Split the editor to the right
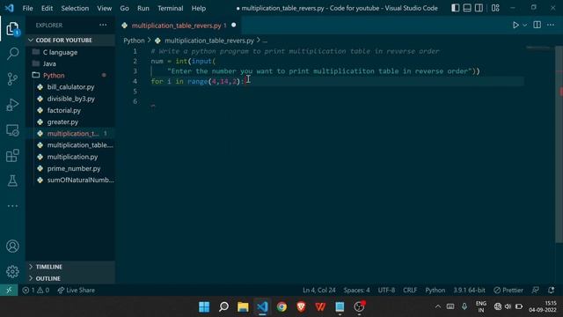This screenshot has width=563, height=317. [x=537, y=25]
